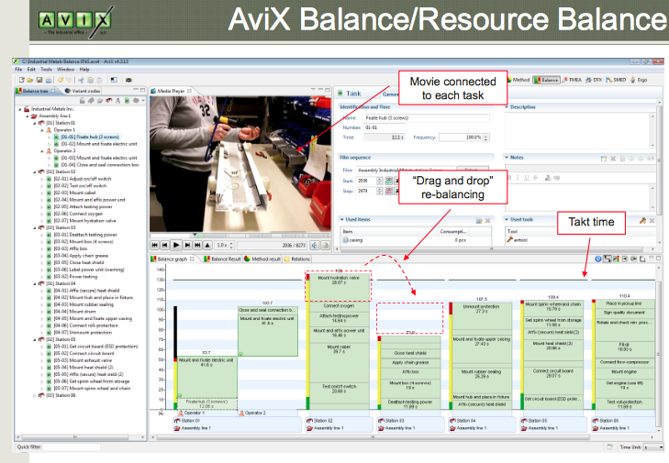Click the Paste toolbar icon
Image resolution: width=669 pixels, height=463 pixels.
[99, 80]
